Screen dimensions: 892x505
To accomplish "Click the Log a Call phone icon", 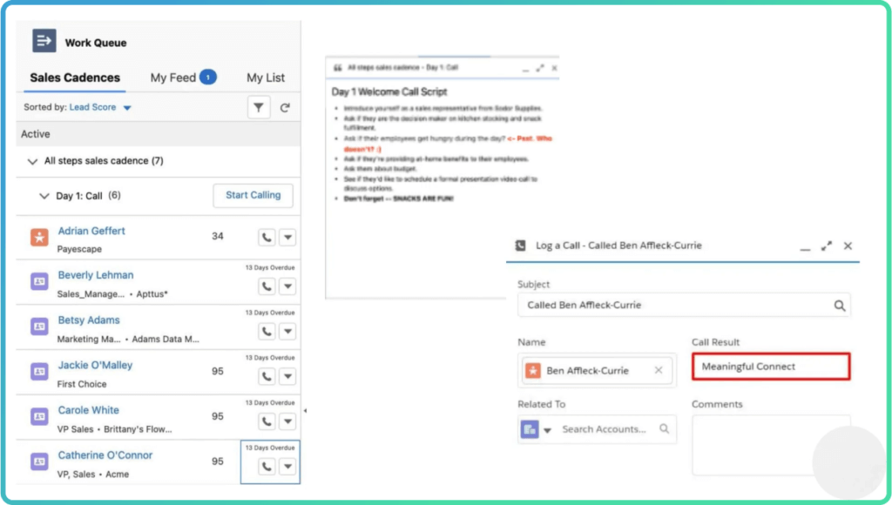I will (x=520, y=246).
